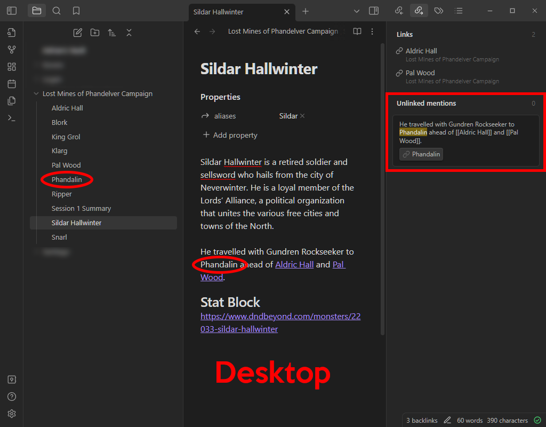
Task: Click Lost Mines breadcrumb in note header
Action: pos(283,31)
